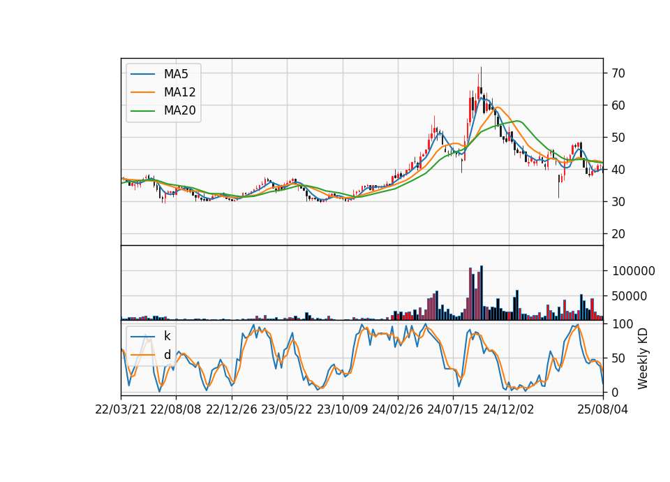Click the MA20 green line peak near 55
The image size is (670, 482).
coord(517,121)
